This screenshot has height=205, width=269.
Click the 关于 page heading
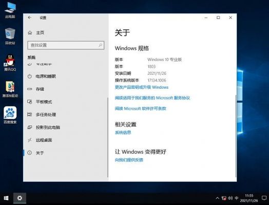point(122,32)
